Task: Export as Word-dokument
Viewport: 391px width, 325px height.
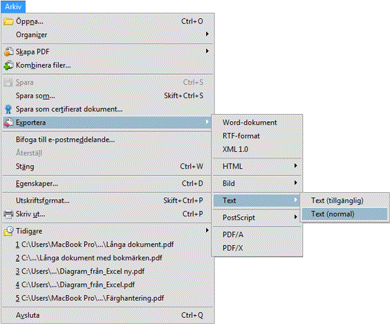Action: pos(250,122)
